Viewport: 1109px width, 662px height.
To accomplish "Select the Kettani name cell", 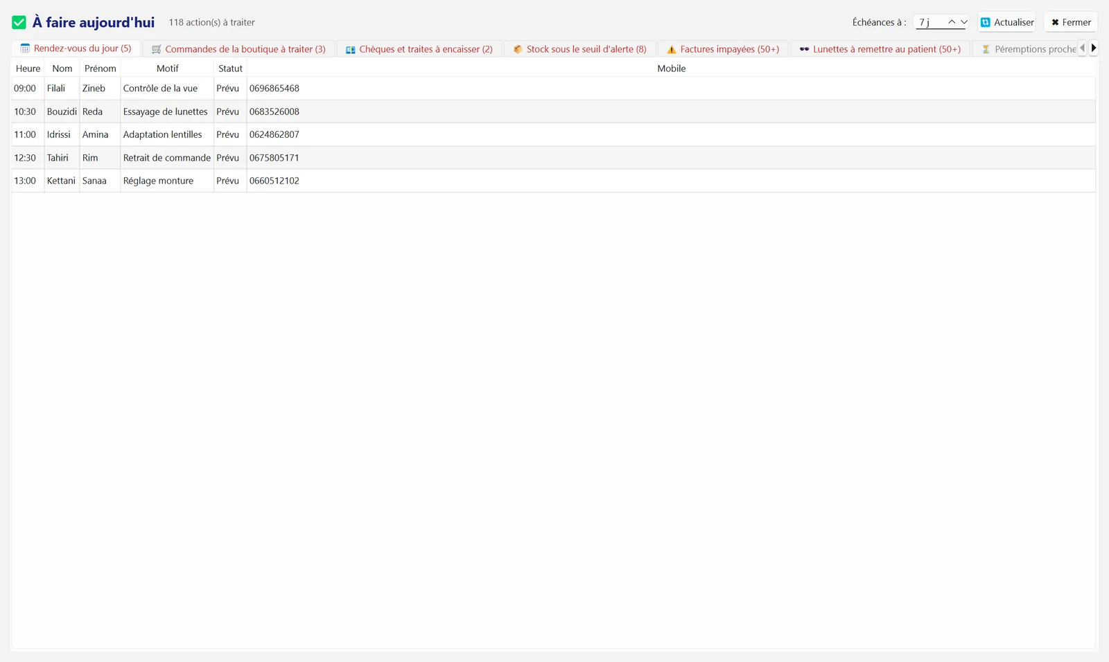I will (x=62, y=181).
